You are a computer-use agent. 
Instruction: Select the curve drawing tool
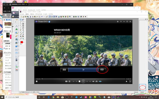coord(21,26)
